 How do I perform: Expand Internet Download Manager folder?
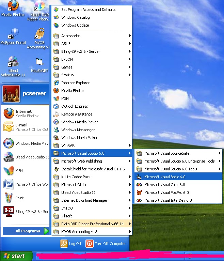click(x=92, y=200)
